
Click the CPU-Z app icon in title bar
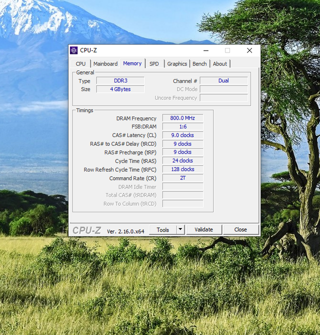click(74, 50)
